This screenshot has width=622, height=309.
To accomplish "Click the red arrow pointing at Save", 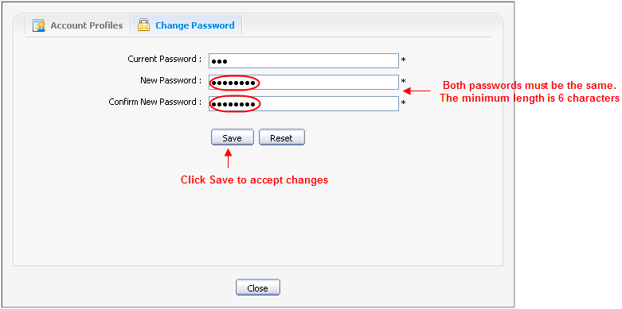I will [x=228, y=158].
